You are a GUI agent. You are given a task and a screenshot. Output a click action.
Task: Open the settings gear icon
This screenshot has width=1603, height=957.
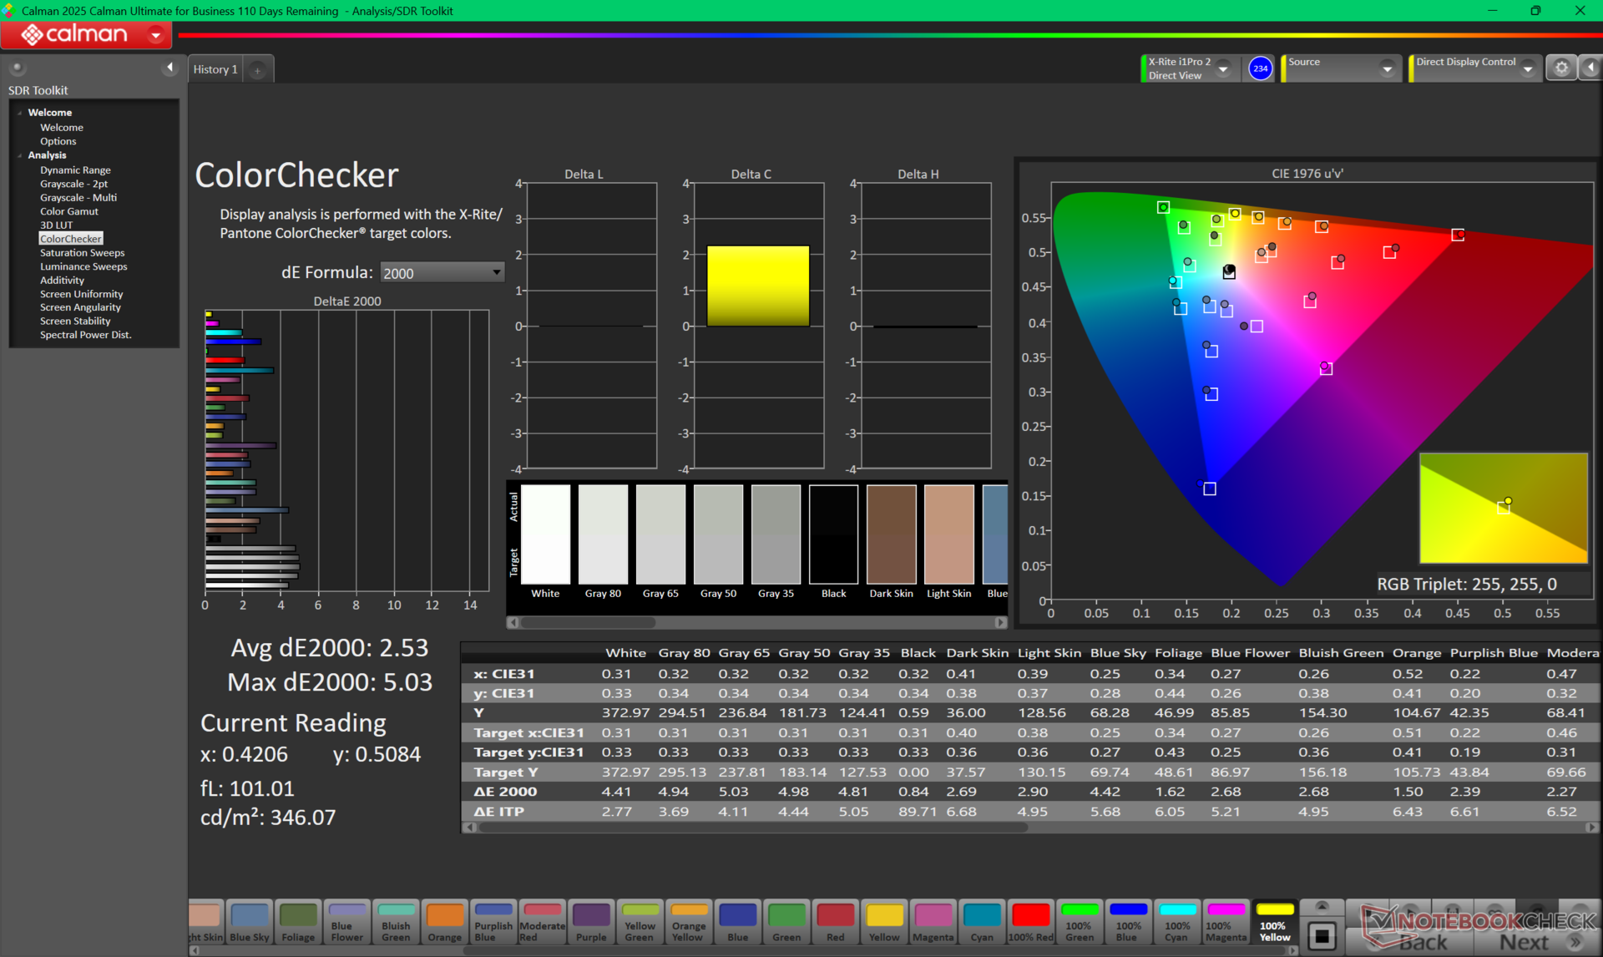point(1560,68)
